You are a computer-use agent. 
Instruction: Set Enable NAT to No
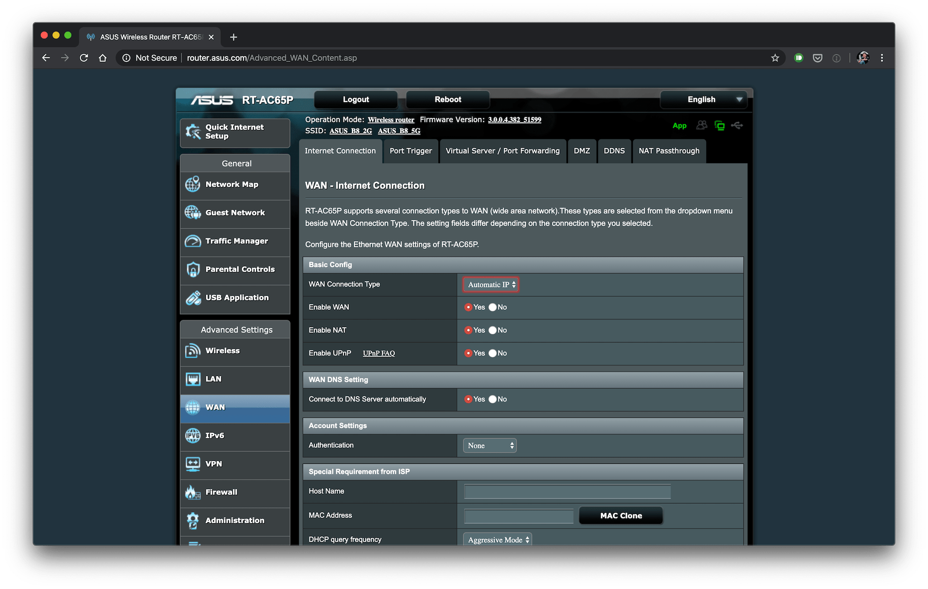click(493, 330)
